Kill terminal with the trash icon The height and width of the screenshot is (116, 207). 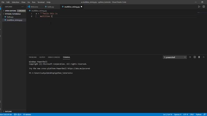coord(199,57)
